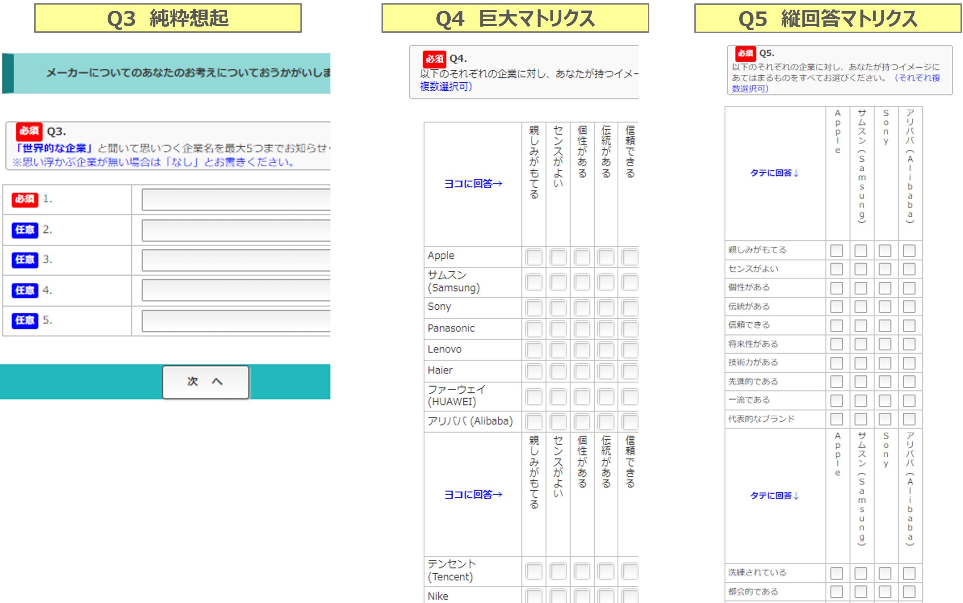Check Sony's センスがよい box in Q4
Screen dimensions: 963x603
557,308
